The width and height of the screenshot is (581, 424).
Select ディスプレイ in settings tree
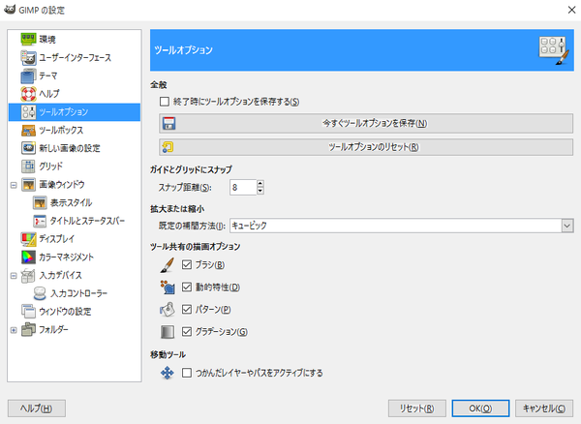57,239
